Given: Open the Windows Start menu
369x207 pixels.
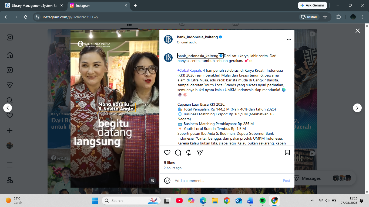Looking at the screenshot, I should (x=95, y=201).
